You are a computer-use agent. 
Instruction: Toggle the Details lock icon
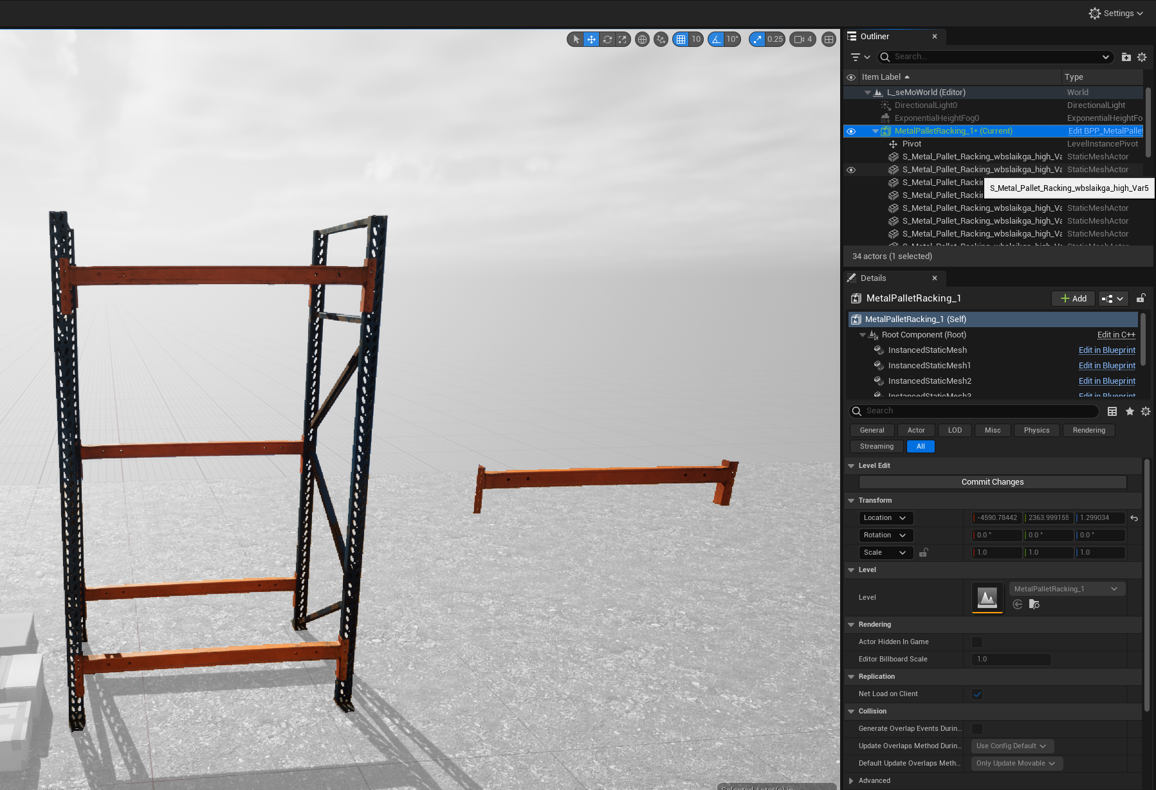click(1141, 298)
